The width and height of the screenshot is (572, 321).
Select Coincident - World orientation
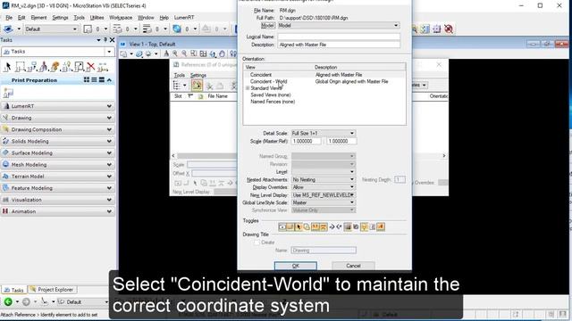[268, 81]
